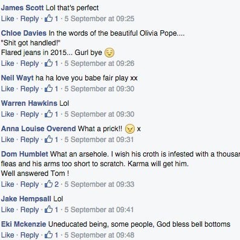Click the 5 September at 09:33 timestamp
The height and width of the screenshot is (240, 240).
pyautogui.click(x=99, y=184)
